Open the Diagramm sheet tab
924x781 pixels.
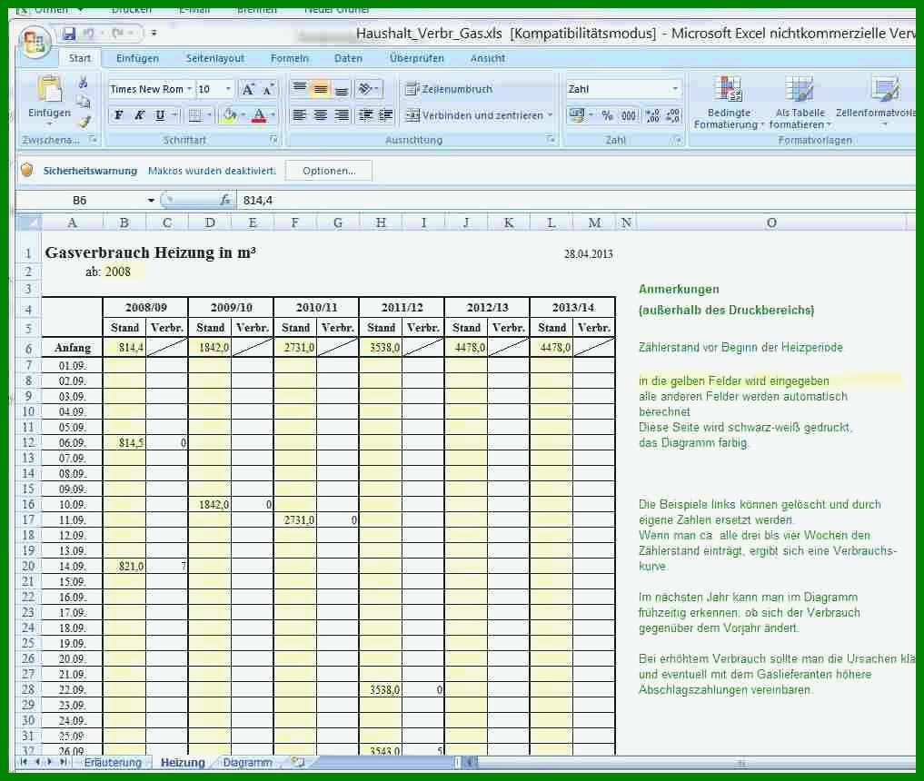coord(247,762)
